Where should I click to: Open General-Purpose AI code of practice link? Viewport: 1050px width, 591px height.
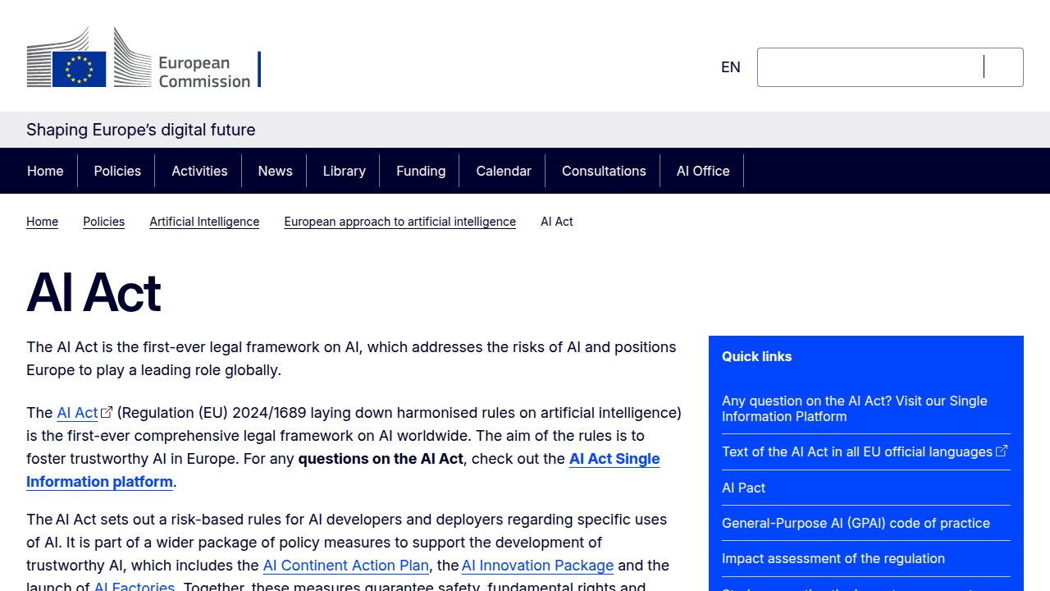(x=856, y=523)
